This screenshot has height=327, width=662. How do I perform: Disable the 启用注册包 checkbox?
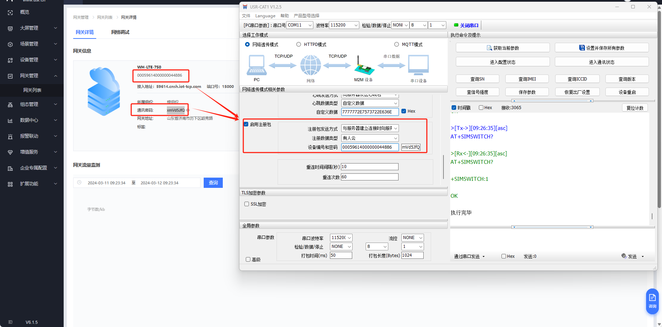click(x=246, y=124)
